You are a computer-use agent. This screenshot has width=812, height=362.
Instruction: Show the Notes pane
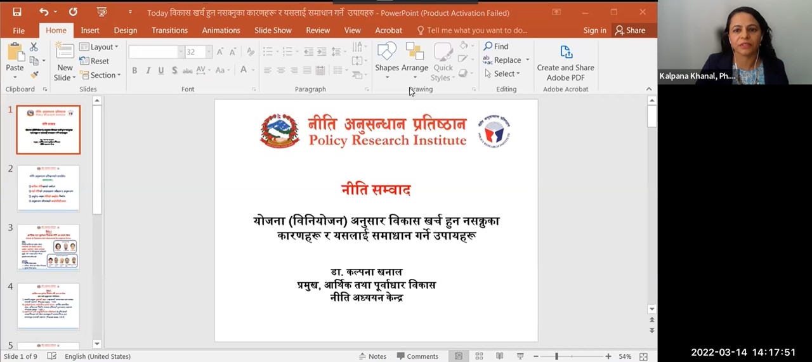[372, 356]
